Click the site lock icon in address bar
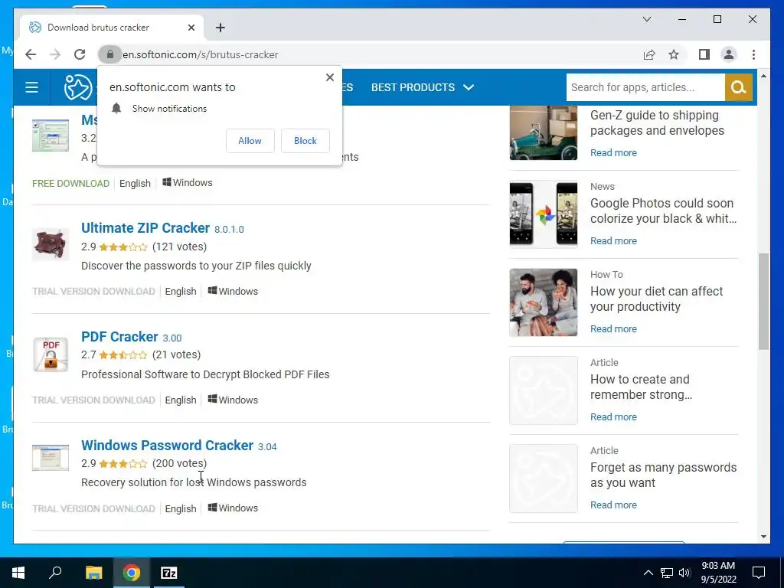784x588 pixels. 110,54
